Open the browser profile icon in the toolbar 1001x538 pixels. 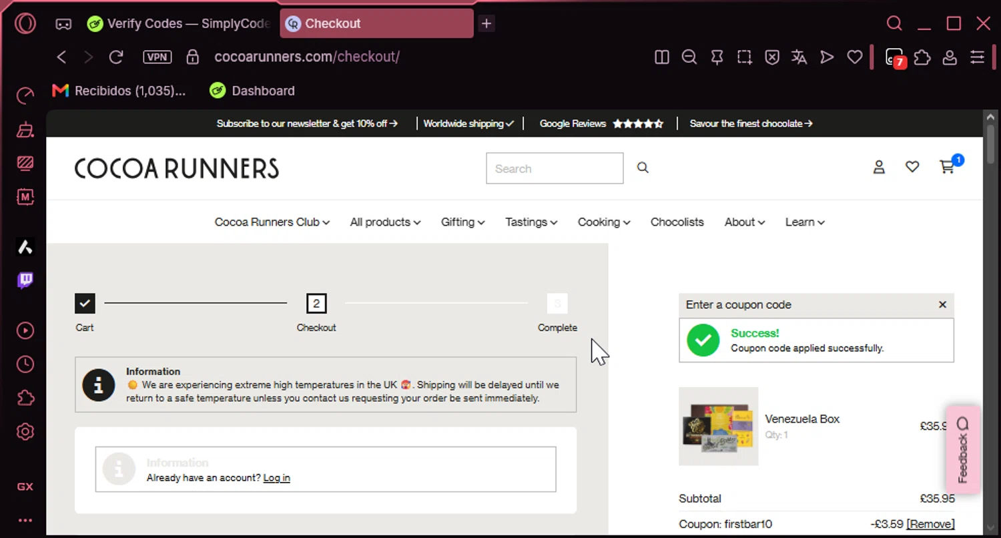coord(950,57)
